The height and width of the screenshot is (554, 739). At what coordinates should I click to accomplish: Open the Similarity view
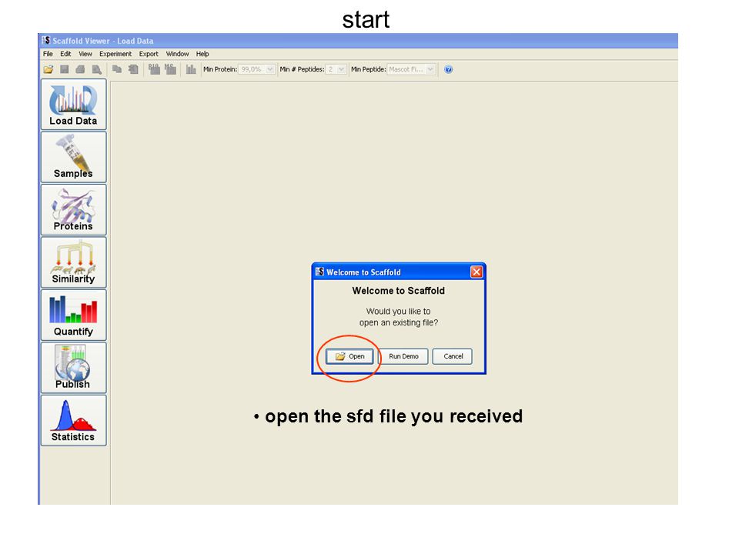[74, 262]
